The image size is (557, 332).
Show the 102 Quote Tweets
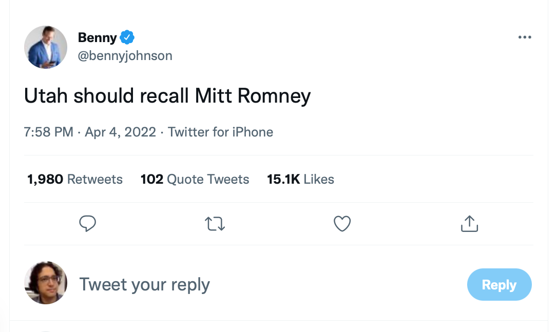pyautogui.click(x=195, y=179)
